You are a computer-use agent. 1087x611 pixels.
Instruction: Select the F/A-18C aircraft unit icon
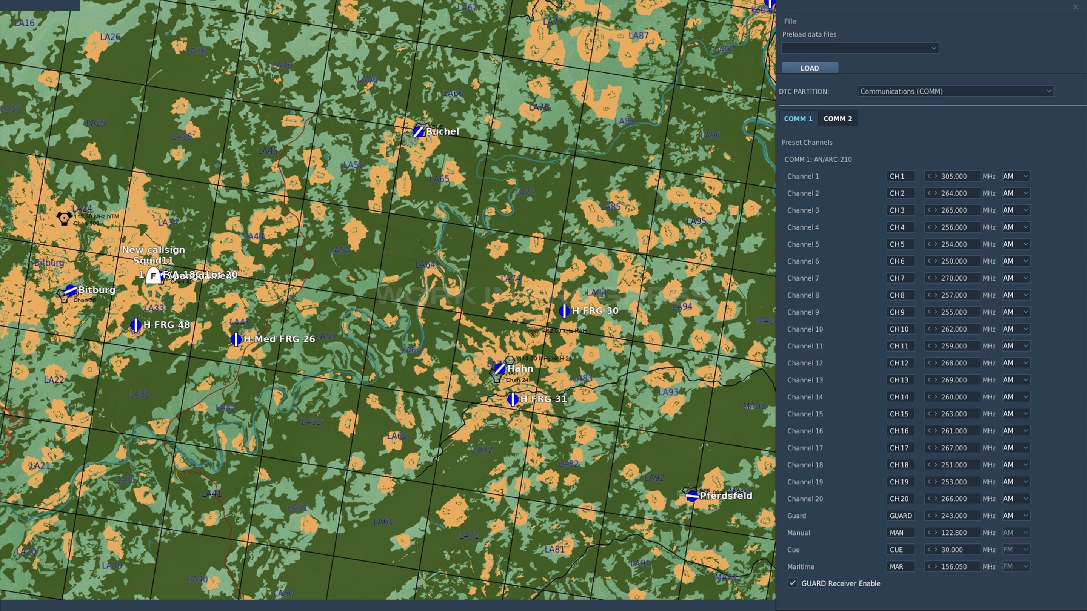(153, 276)
